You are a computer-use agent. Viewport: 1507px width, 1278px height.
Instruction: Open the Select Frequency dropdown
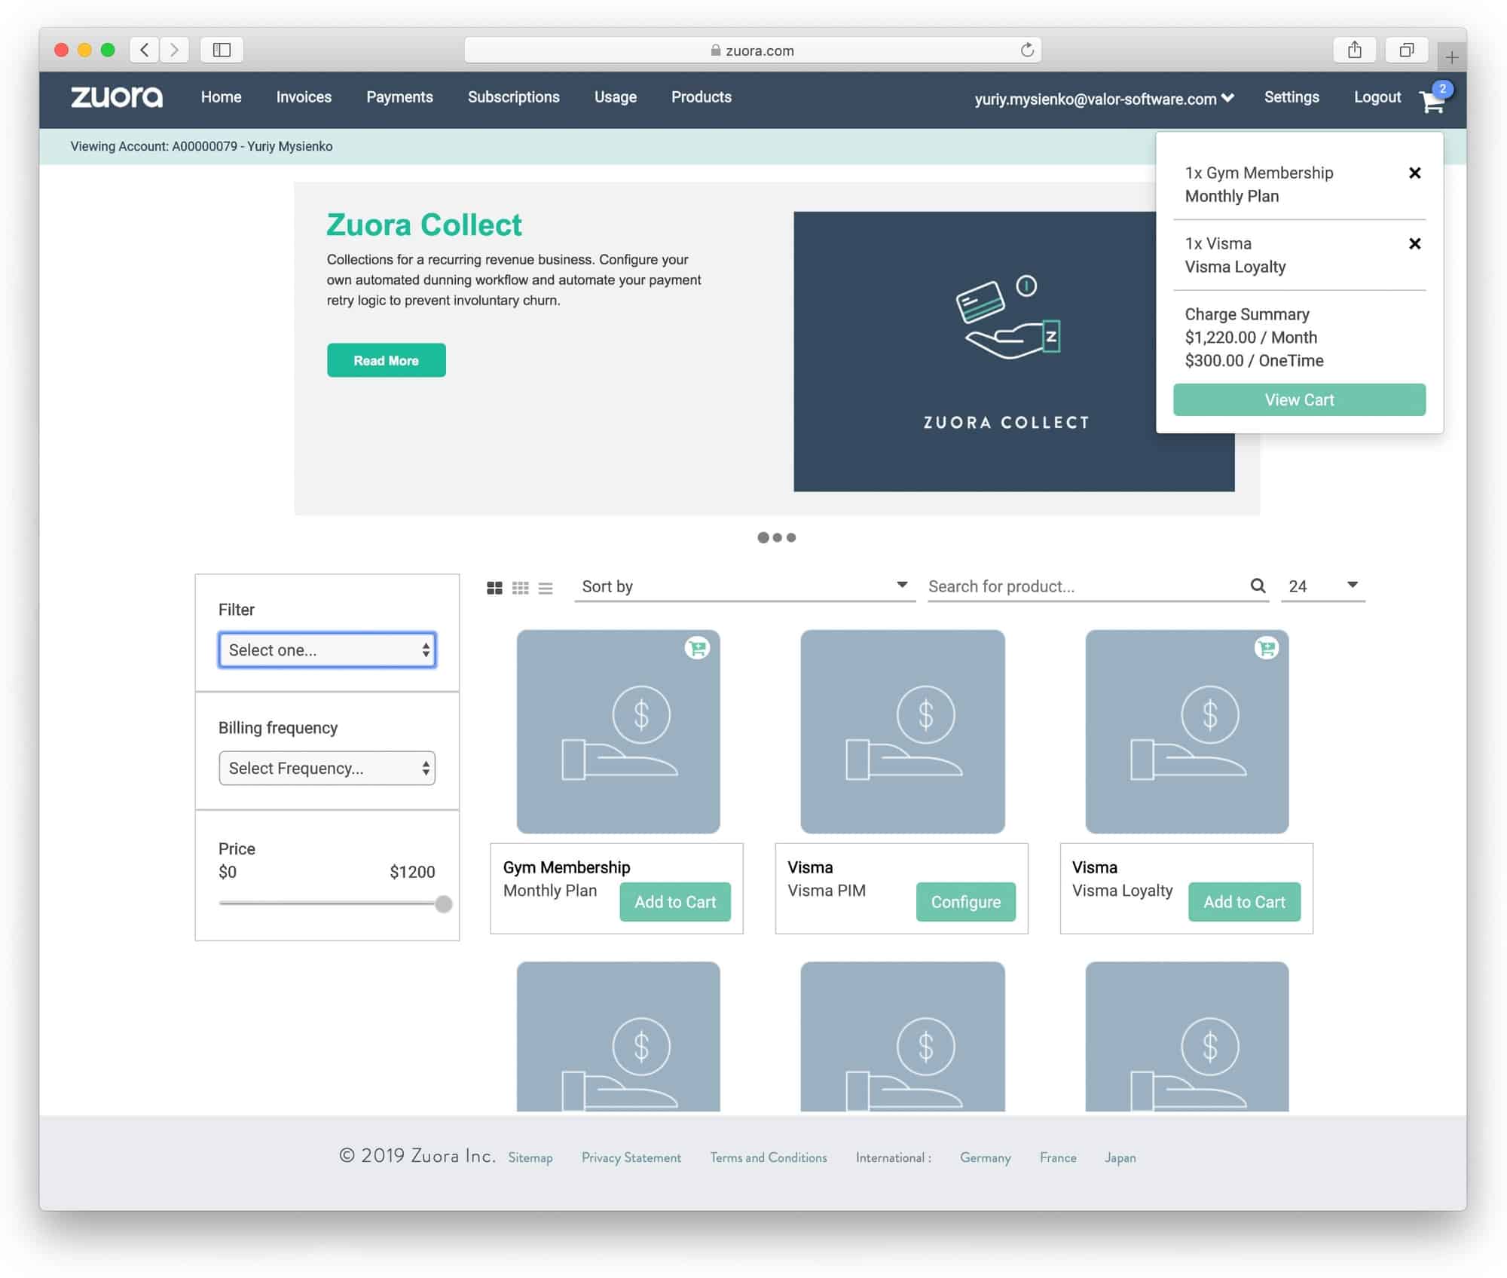[327, 768]
